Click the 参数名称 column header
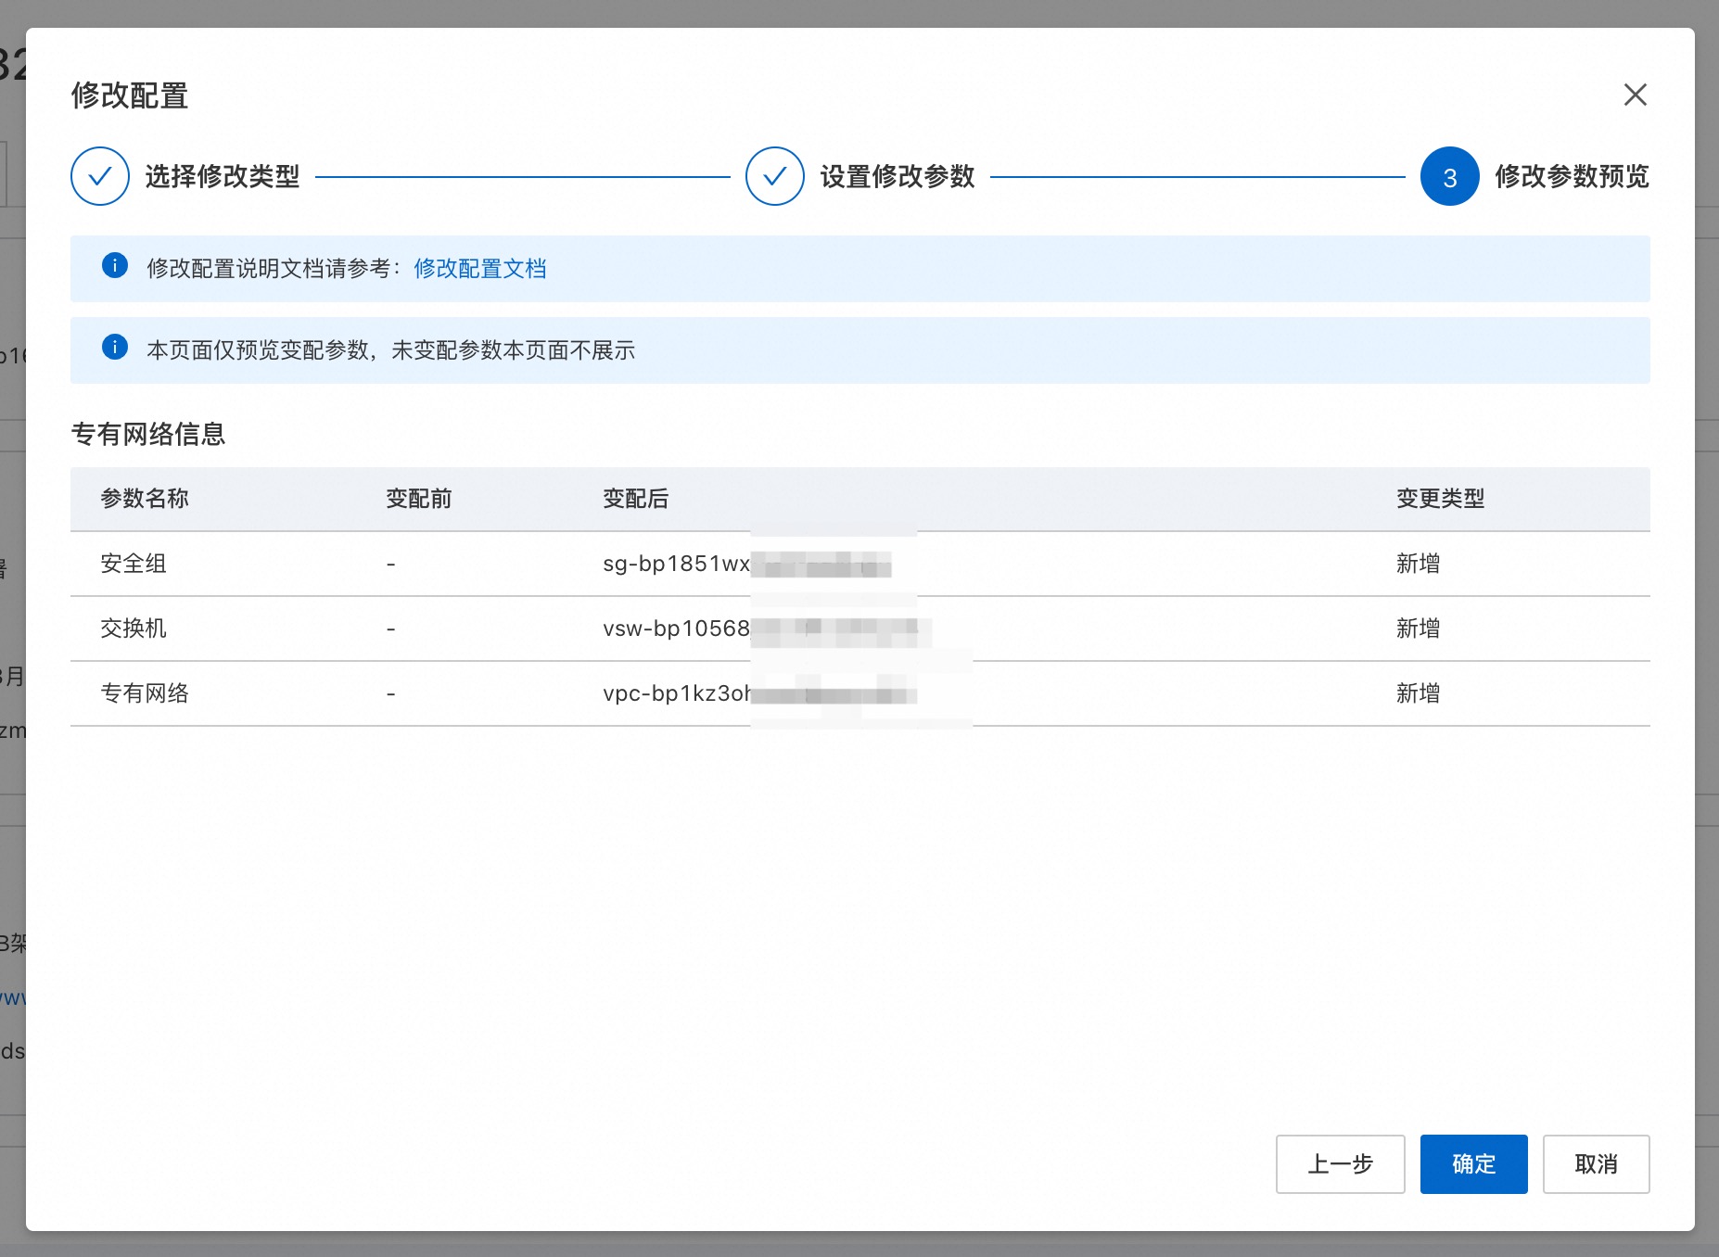 tap(145, 499)
